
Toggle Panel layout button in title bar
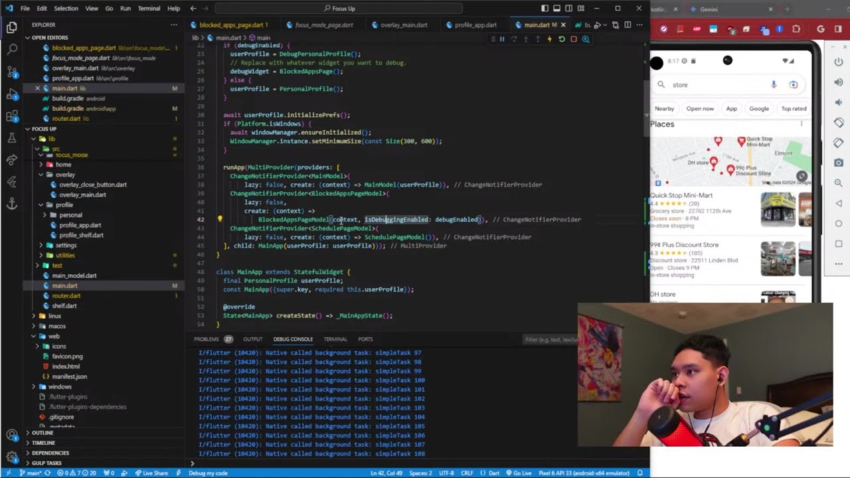556,8
